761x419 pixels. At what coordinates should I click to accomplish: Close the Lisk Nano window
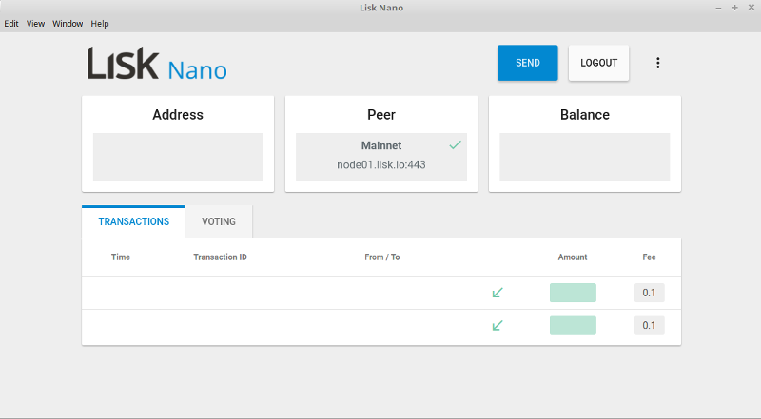[751, 8]
